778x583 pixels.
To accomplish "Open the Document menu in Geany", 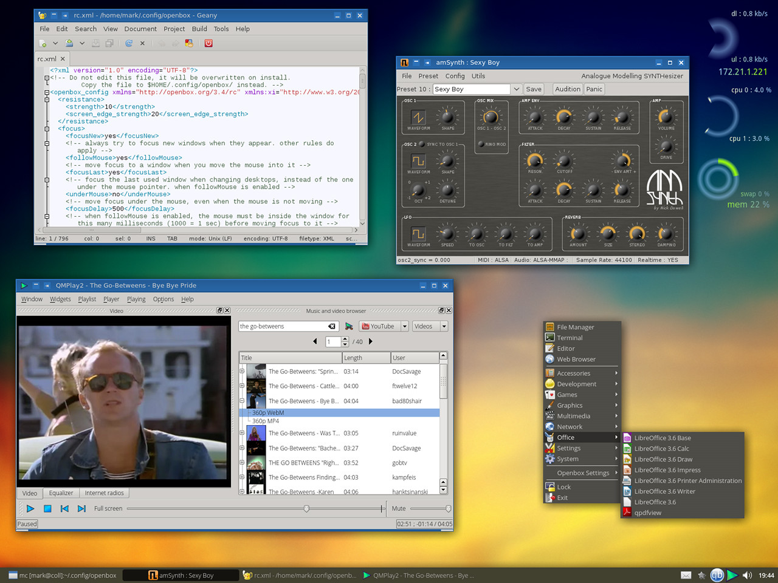I will coord(140,29).
